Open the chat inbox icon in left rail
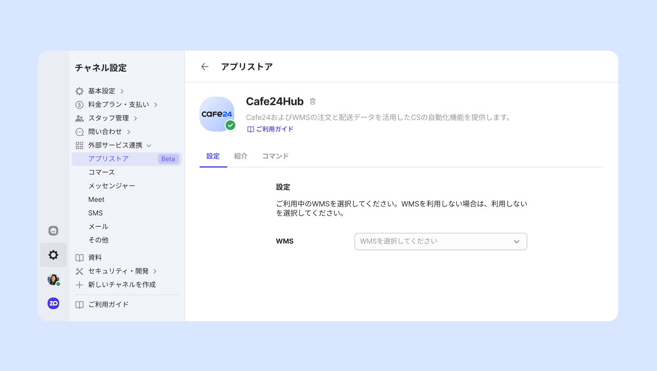The height and width of the screenshot is (371, 657). pyautogui.click(x=53, y=231)
